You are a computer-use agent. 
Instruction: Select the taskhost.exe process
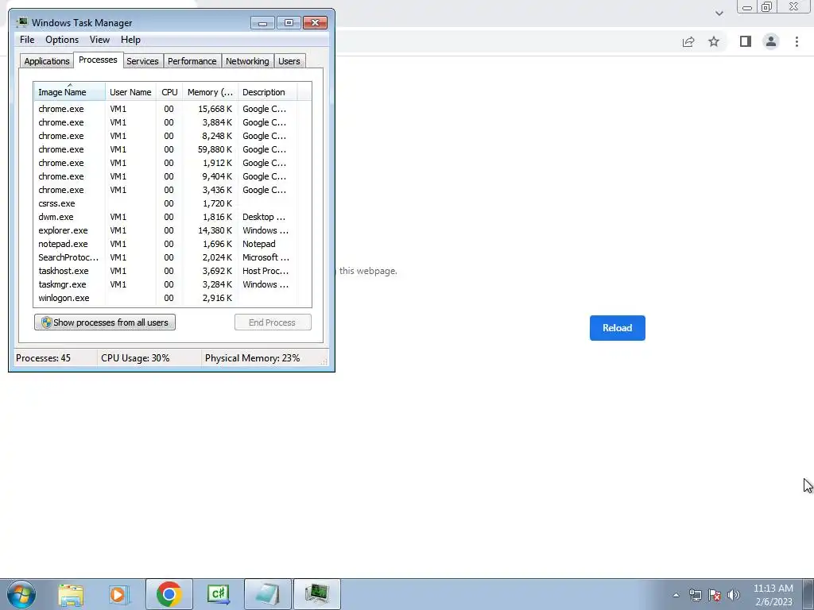(x=172, y=271)
